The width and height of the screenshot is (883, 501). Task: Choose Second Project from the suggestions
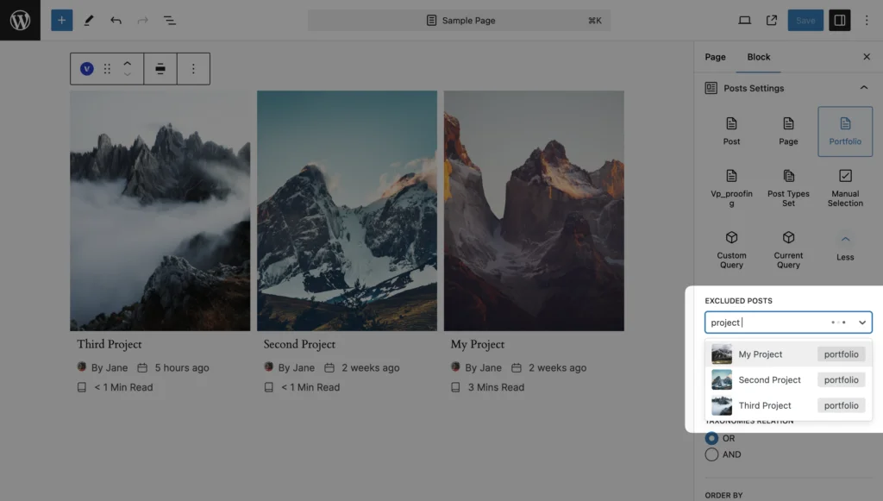[x=769, y=379]
